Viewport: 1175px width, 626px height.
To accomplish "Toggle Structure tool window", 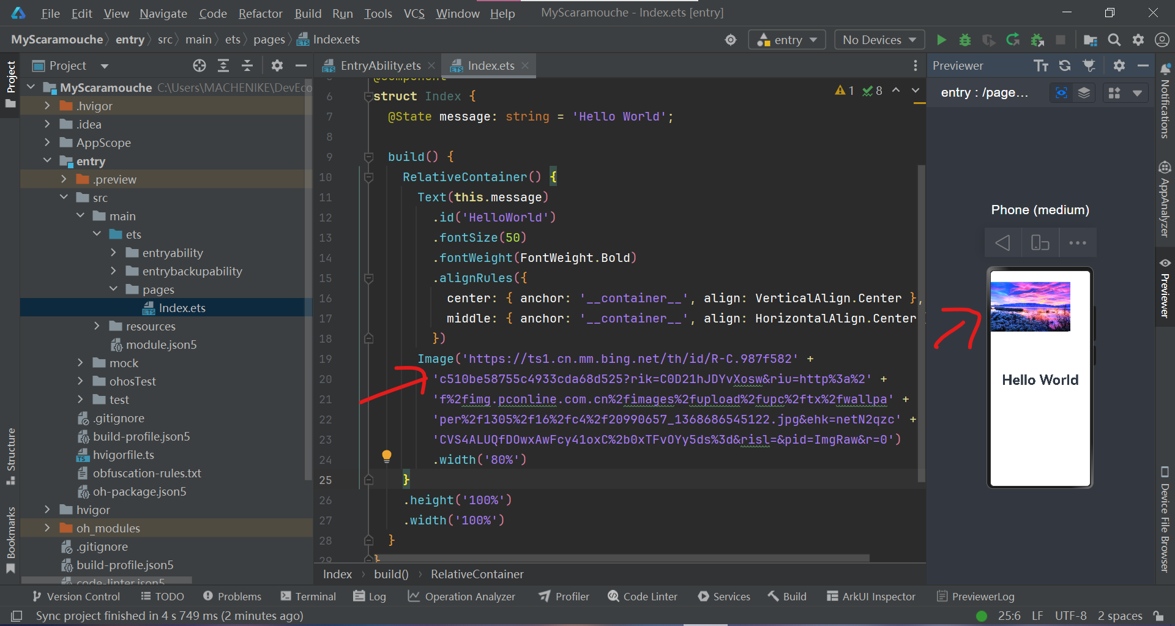I will point(10,456).
